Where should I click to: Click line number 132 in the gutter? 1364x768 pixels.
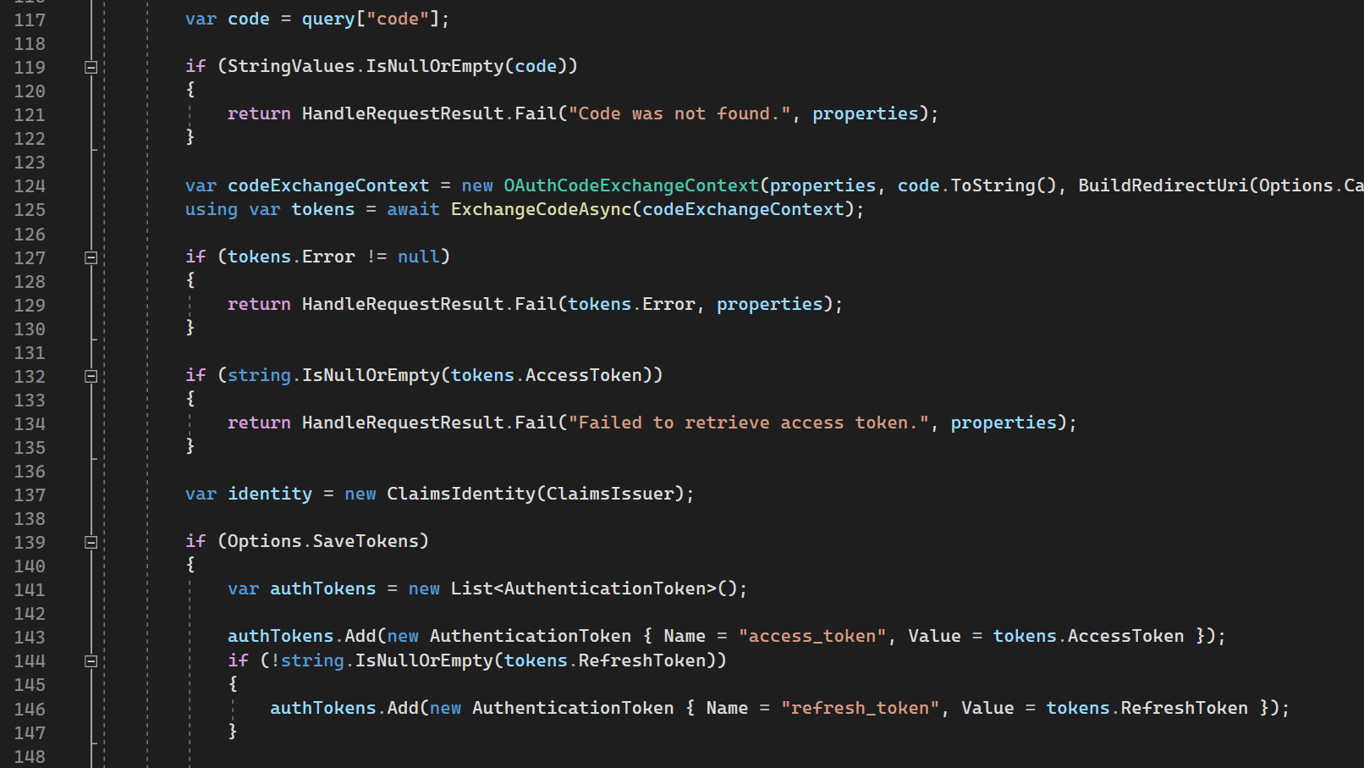30,376
